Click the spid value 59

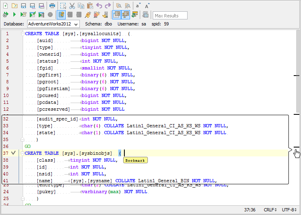(166, 24)
